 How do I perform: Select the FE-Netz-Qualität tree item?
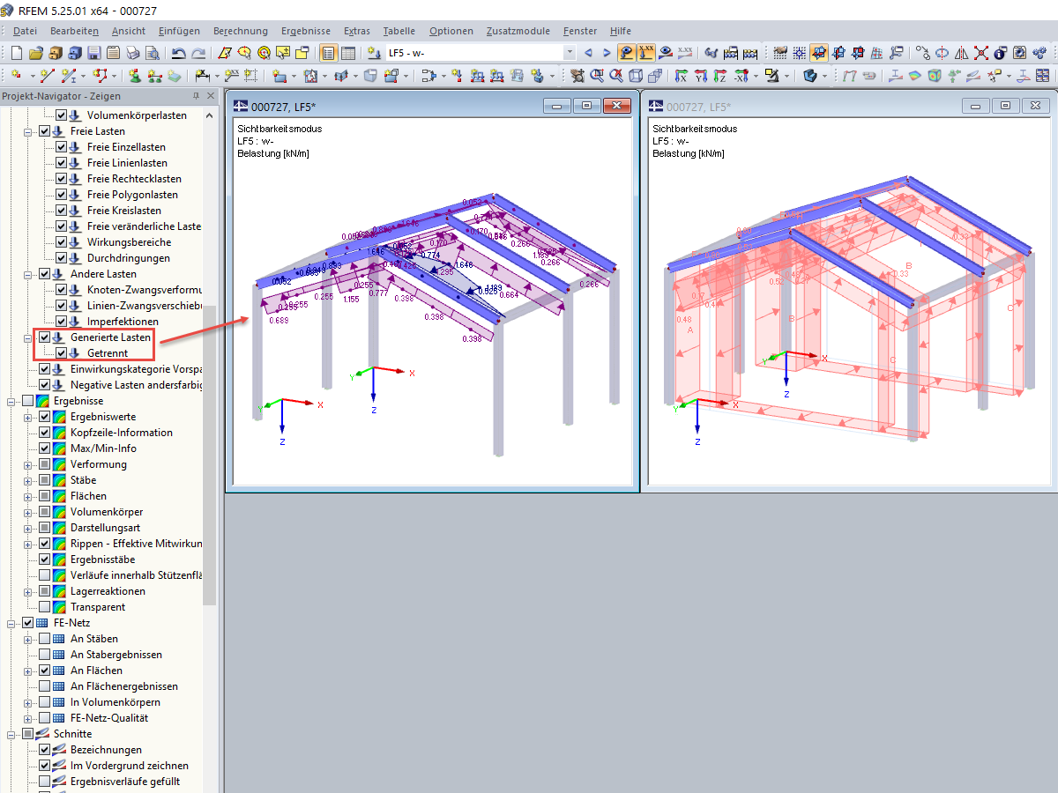click(109, 718)
